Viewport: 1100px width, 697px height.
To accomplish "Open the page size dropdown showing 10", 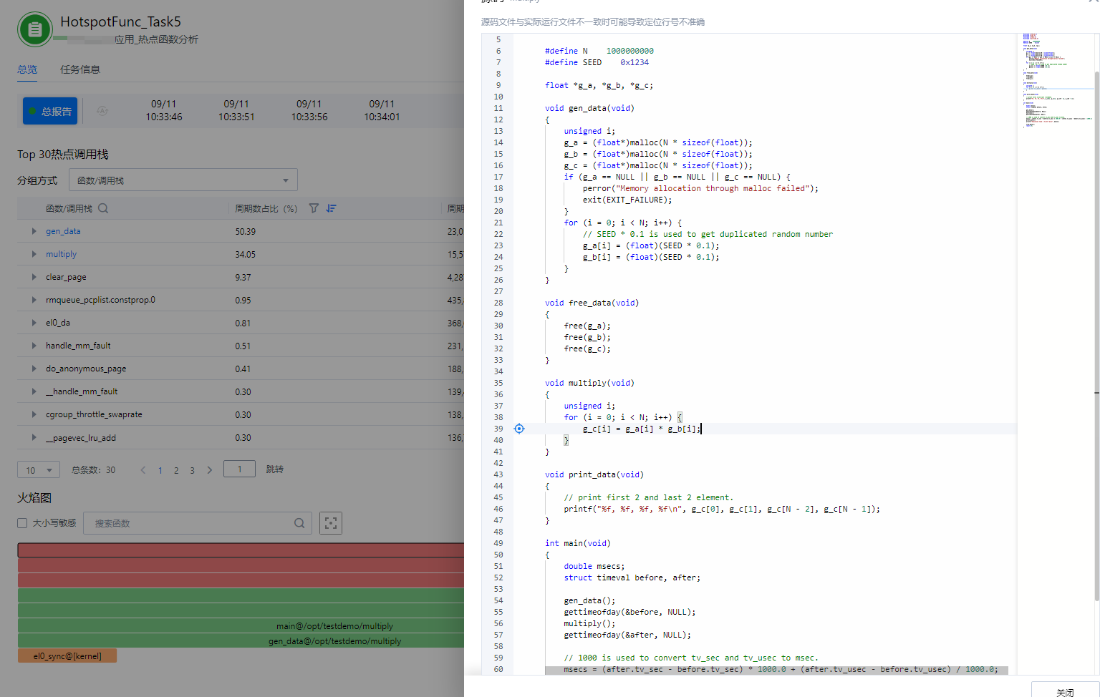I will pos(39,470).
